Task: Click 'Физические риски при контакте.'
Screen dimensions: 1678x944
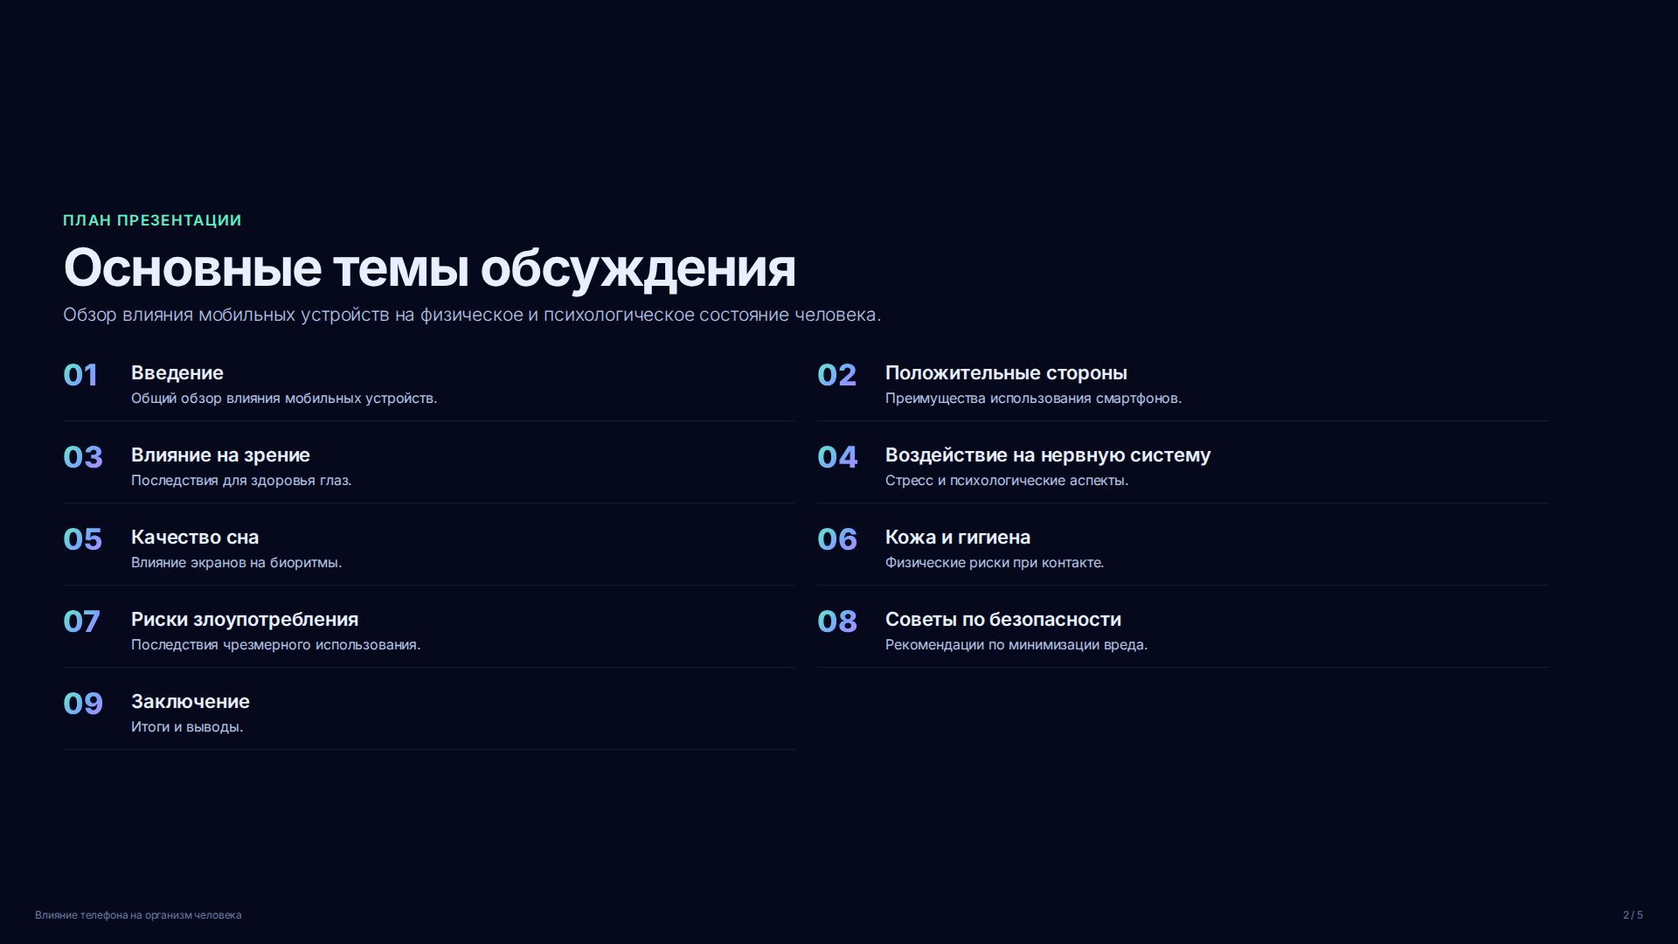Action: point(995,563)
